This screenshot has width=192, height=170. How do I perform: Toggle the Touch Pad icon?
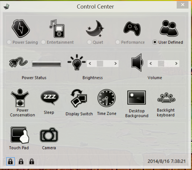coord(20,135)
